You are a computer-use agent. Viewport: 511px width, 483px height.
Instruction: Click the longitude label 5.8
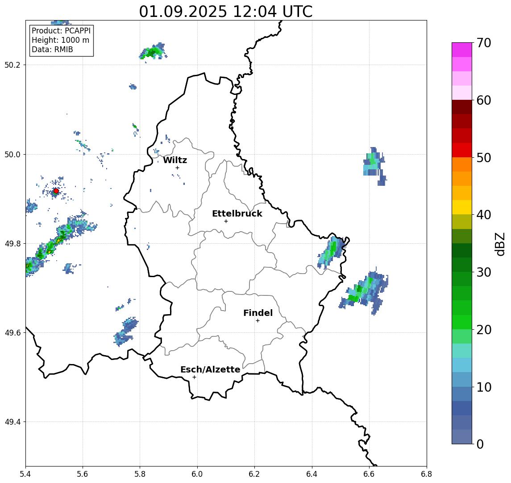(140, 474)
